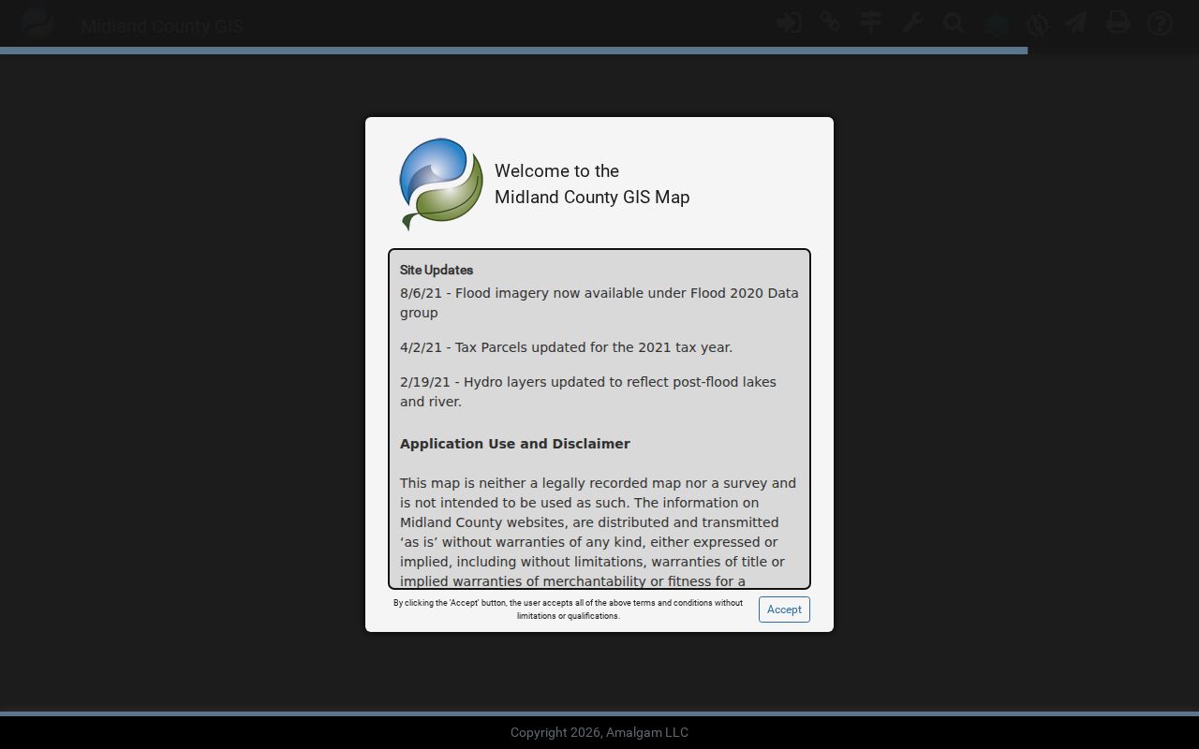
Task: Click the "Welcome to the Midland County GIS Map" title
Action: pyautogui.click(x=592, y=184)
